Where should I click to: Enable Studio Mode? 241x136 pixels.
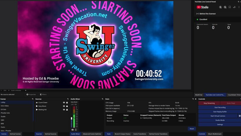point(220,120)
